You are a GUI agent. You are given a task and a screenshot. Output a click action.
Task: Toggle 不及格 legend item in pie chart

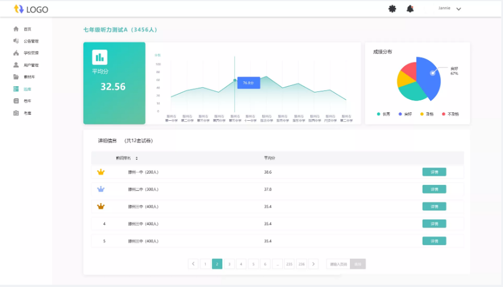pos(450,114)
